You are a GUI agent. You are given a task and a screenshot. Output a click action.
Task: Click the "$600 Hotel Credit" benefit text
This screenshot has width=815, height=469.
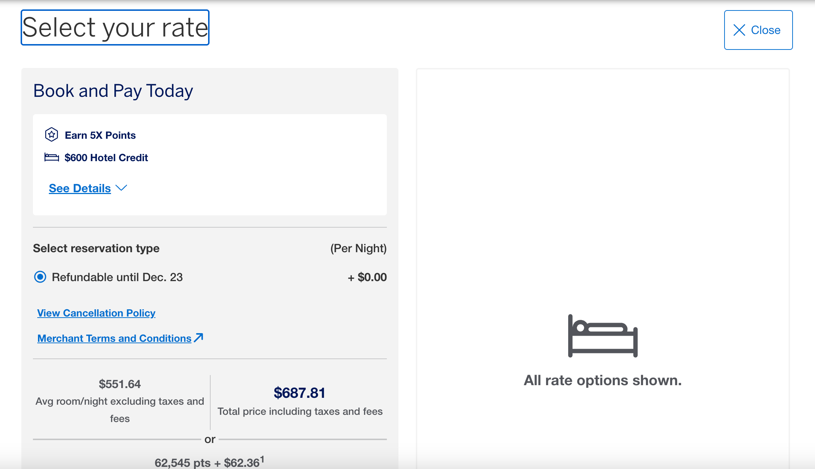[x=106, y=158]
